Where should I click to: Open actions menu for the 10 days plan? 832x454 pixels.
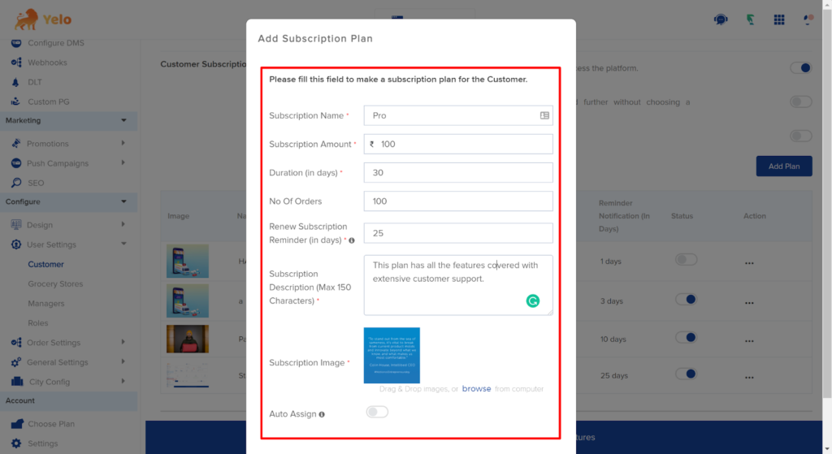click(x=749, y=341)
